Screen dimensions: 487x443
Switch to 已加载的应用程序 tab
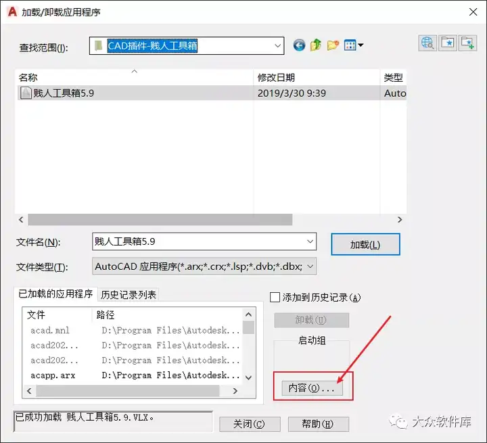55,294
